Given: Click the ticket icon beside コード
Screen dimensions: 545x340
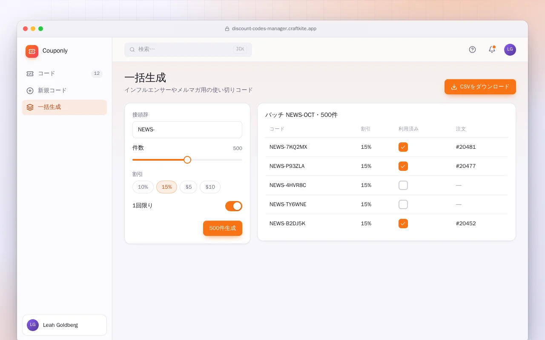Looking at the screenshot, I should [x=30, y=74].
